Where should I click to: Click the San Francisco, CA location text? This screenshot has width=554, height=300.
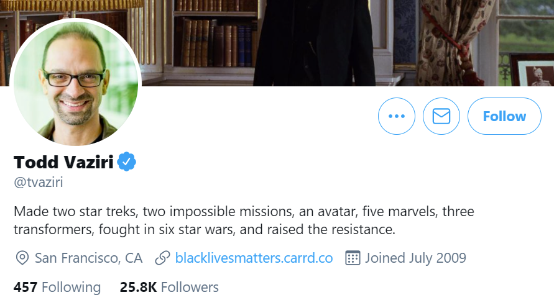pos(88,258)
